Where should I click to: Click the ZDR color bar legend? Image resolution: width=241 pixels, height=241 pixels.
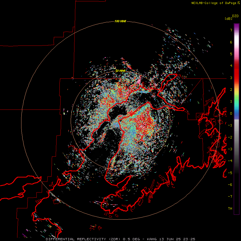click(236, 119)
